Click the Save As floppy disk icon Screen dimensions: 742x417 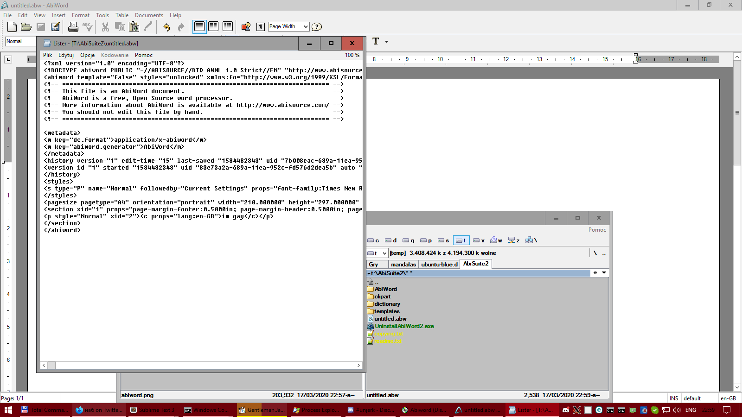[x=55, y=27]
